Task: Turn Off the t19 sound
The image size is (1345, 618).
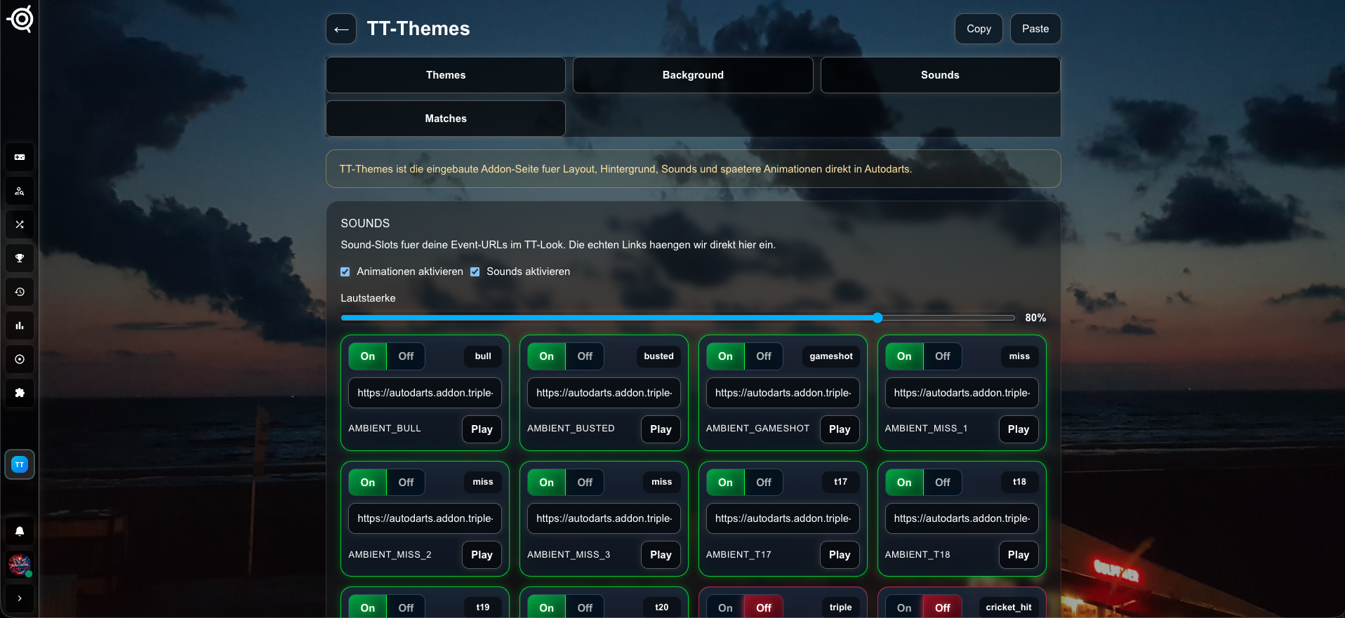Action: pyautogui.click(x=406, y=607)
